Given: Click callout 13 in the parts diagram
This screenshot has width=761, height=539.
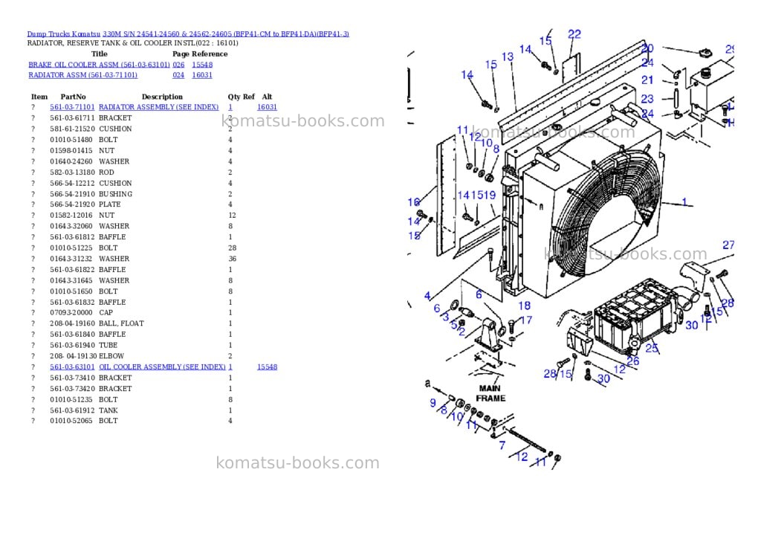Looking at the screenshot, I should coord(508,57).
